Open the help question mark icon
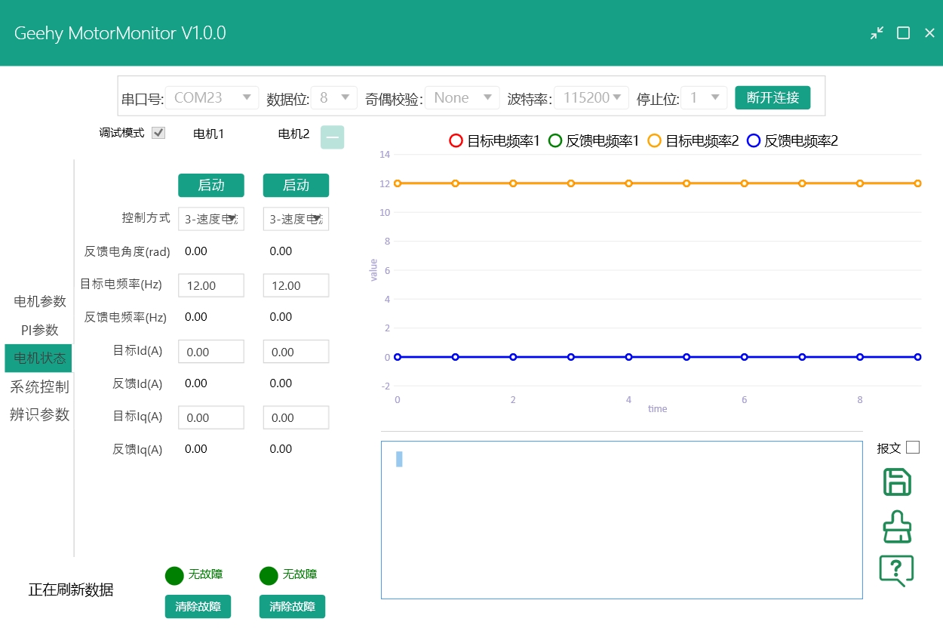Screen dimensions: 943x631 (x=896, y=571)
